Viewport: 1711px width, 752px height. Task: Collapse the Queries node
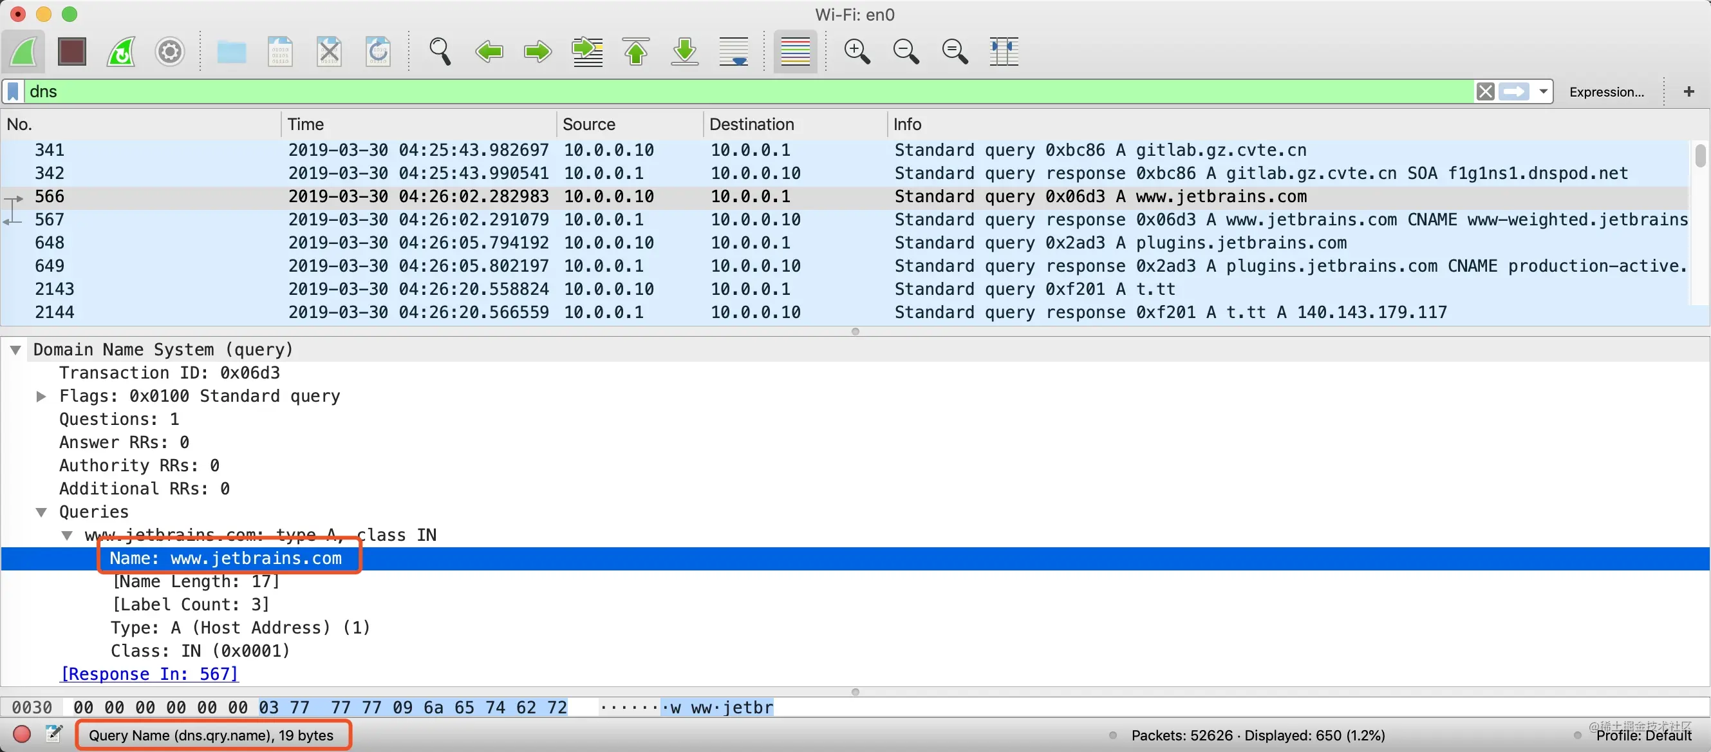(41, 512)
